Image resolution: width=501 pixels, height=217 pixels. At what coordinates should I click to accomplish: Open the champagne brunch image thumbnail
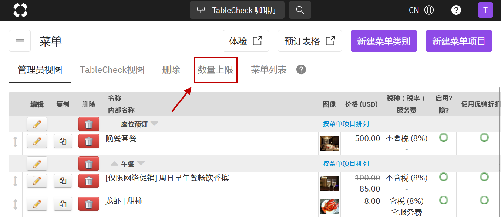tap(329, 183)
